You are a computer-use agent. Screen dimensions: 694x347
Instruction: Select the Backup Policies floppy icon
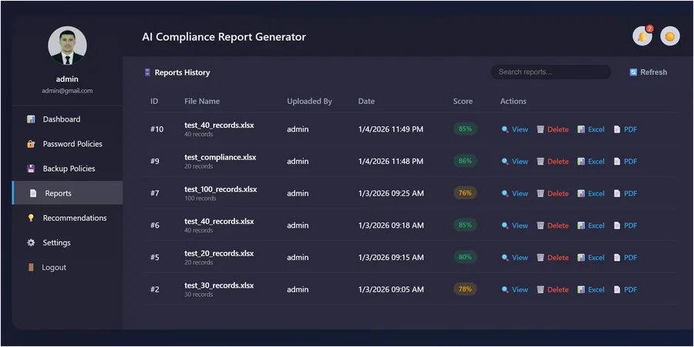(x=31, y=168)
